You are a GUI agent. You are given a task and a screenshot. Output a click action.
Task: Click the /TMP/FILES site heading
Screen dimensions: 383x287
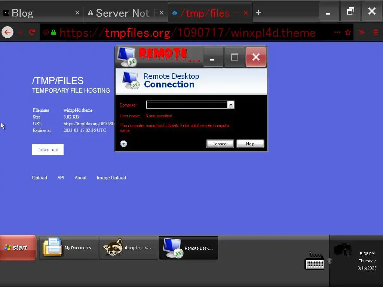point(58,81)
